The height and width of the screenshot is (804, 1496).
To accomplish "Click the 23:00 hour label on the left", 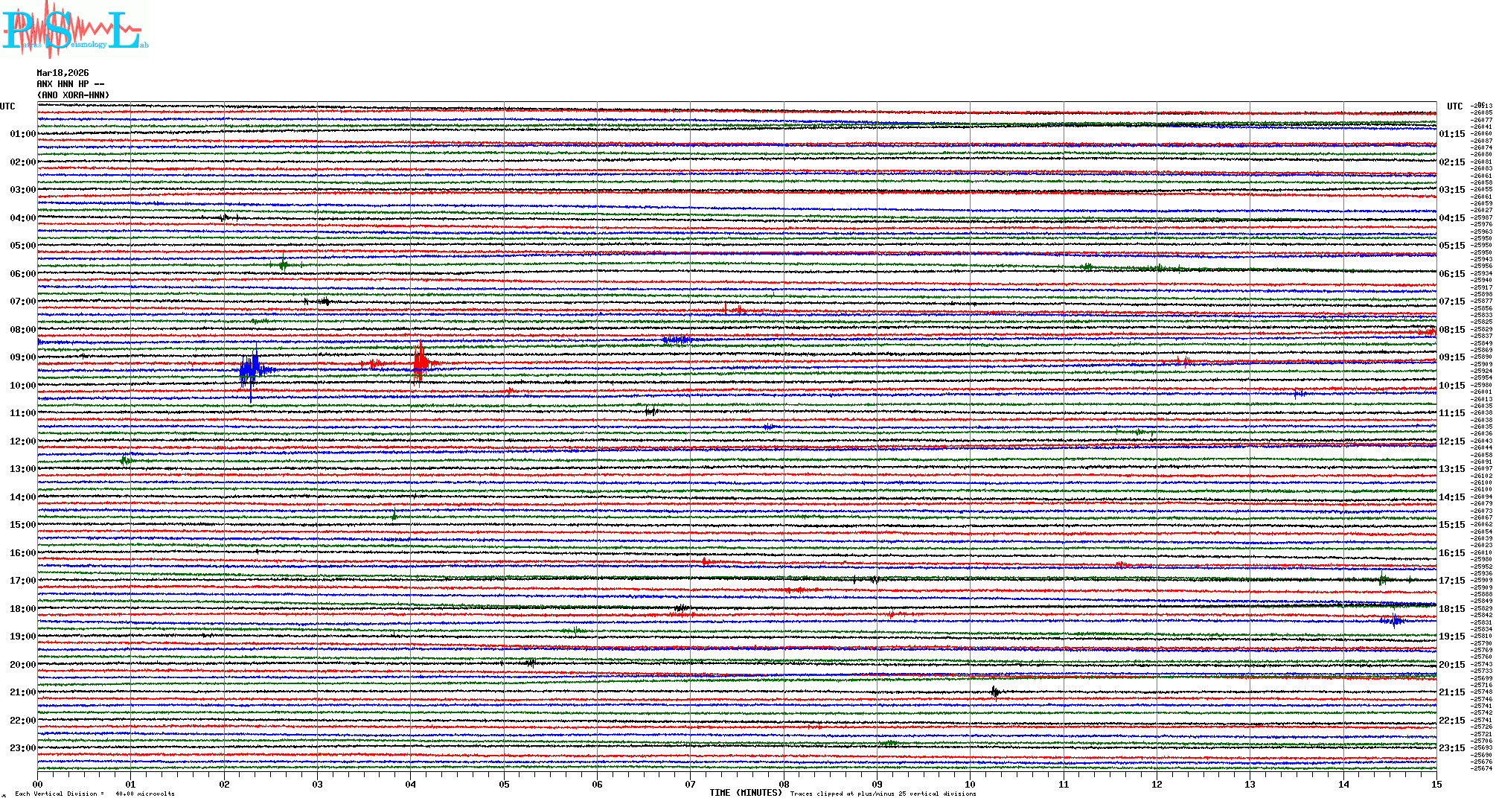I will (22, 748).
